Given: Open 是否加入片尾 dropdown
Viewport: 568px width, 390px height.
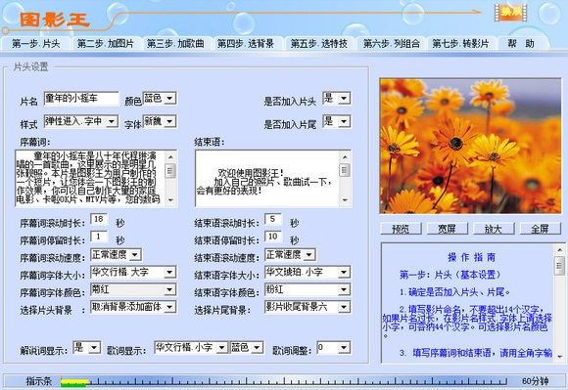Looking at the screenshot, I should (x=337, y=121).
